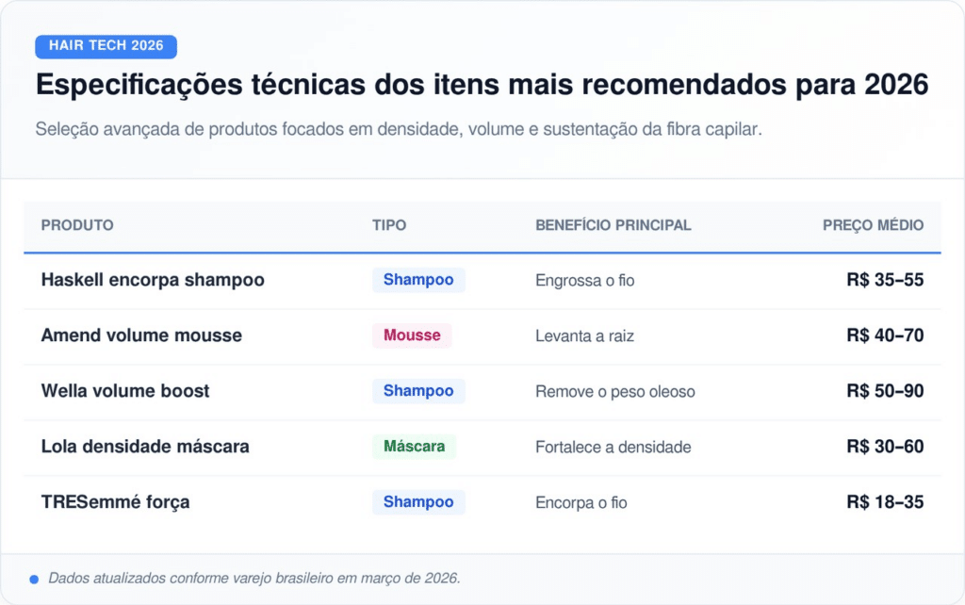This screenshot has height=605, width=965.
Task: Click the BENEFÍCIO PRINCIPAL column header
Action: pos(613,225)
